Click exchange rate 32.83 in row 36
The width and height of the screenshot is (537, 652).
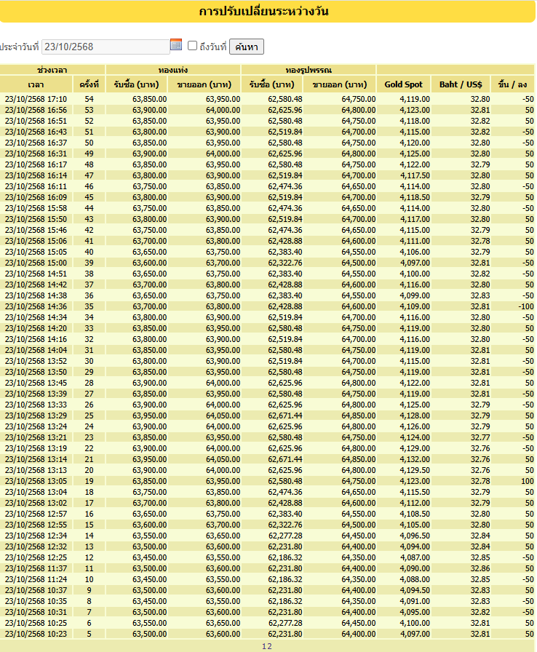pyautogui.click(x=480, y=295)
